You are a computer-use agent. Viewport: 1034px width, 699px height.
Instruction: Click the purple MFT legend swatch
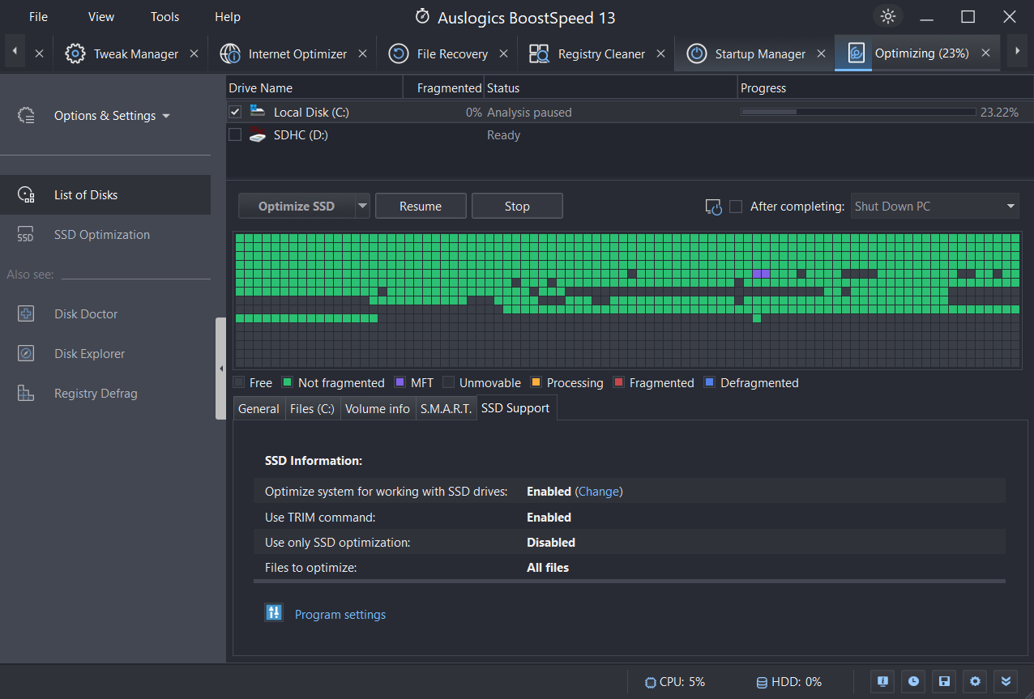(399, 382)
